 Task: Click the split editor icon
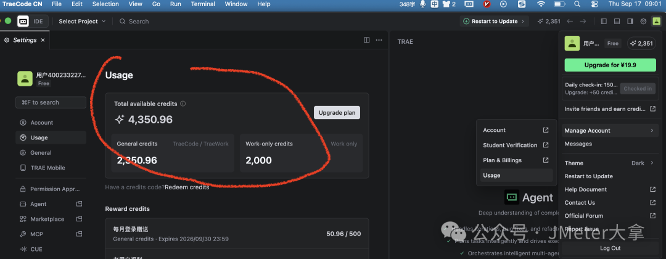click(366, 40)
